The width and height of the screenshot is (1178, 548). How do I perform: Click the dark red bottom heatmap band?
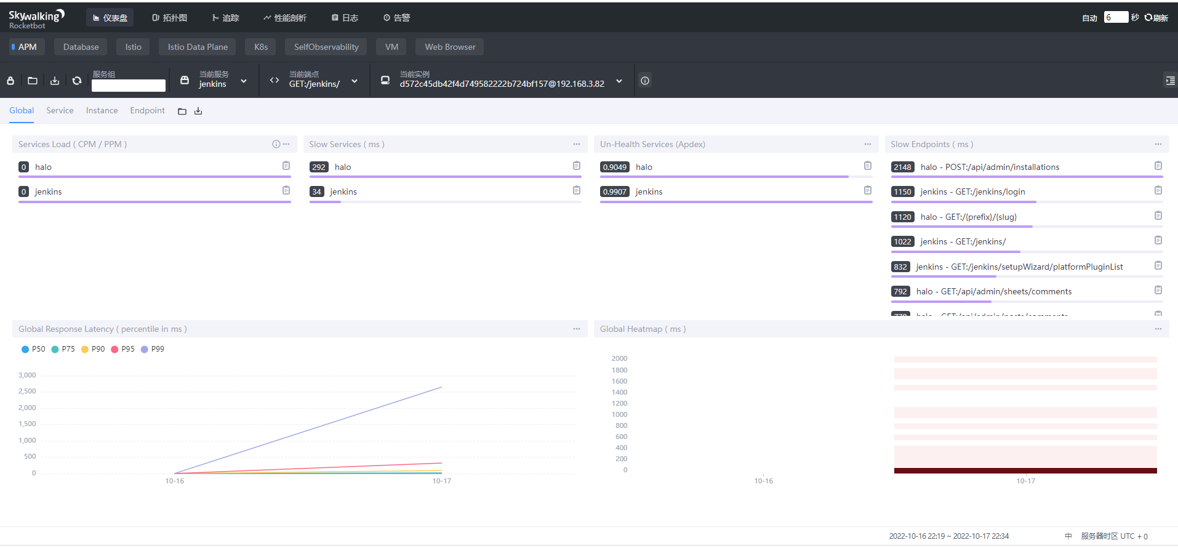[x=1025, y=470]
